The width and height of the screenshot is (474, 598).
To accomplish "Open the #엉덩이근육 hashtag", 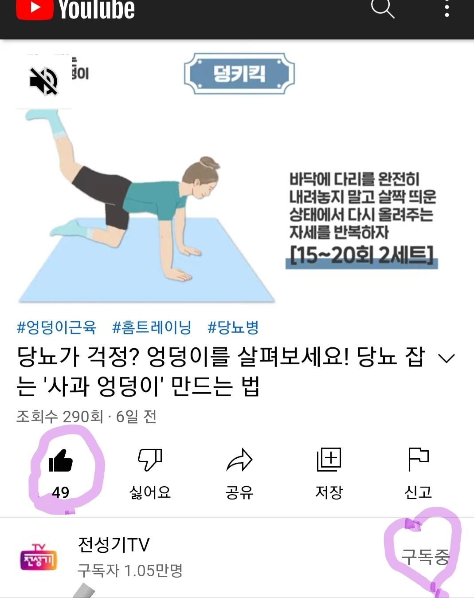I will point(56,327).
